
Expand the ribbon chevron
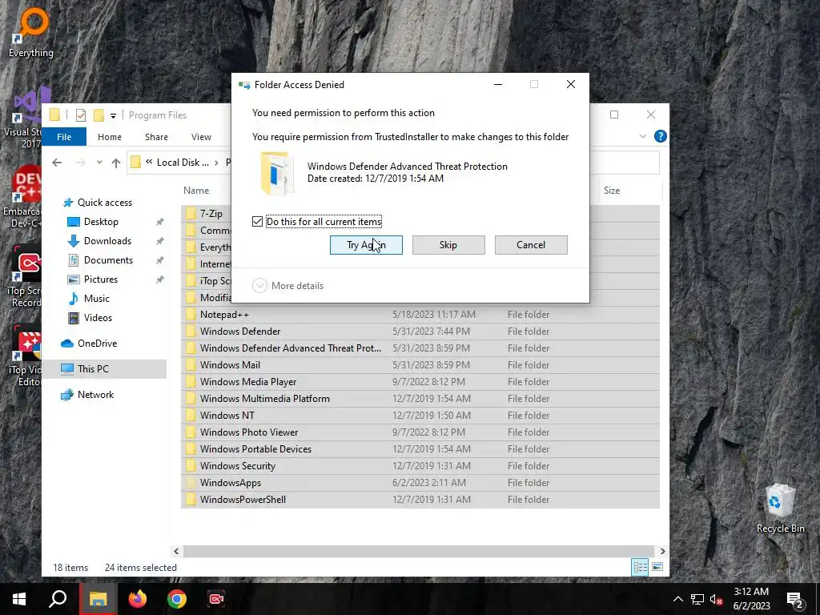tap(643, 136)
